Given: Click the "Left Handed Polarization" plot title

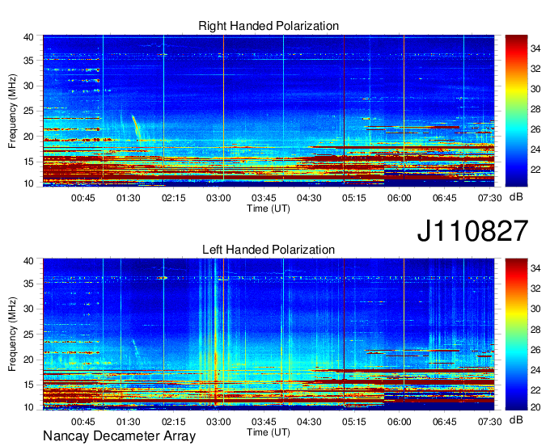Looking at the screenshot, I should [269, 250].
